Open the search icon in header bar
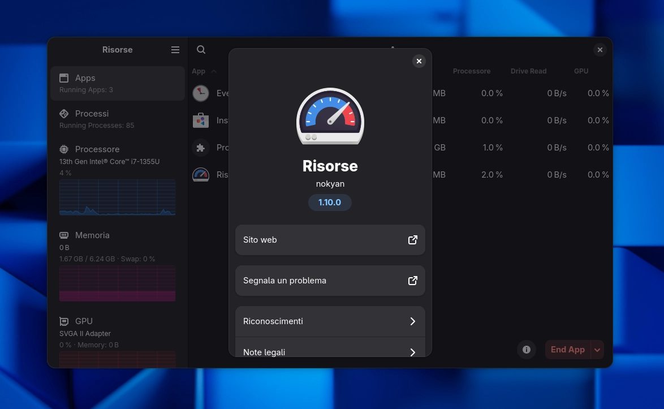The width and height of the screenshot is (664, 409). point(201,50)
